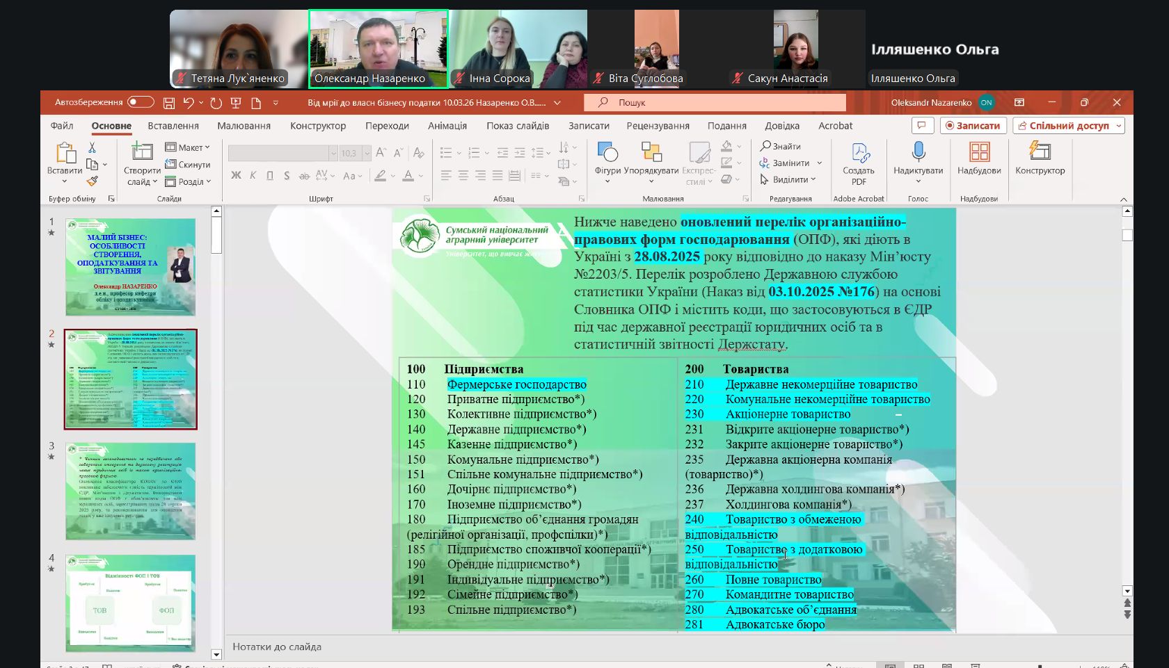The height and width of the screenshot is (668, 1169).
Task: Switch to the Вставлення ribbon tab
Action: coord(173,126)
